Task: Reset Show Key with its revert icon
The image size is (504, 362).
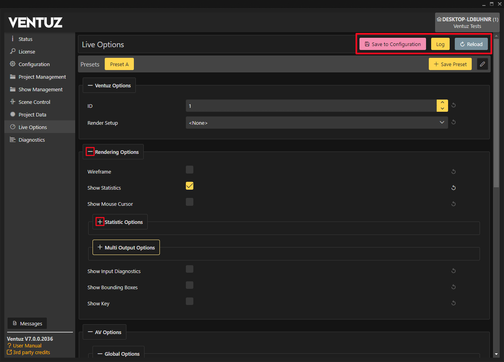Action: tap(454, 303)
